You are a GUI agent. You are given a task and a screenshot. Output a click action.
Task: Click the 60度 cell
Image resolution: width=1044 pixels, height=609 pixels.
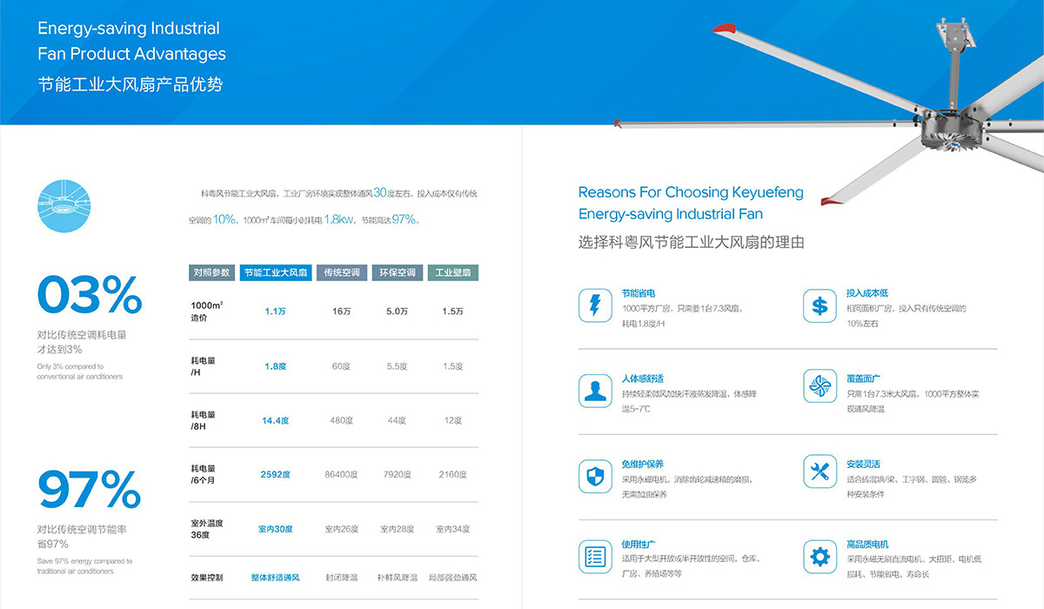coord(342,366)
